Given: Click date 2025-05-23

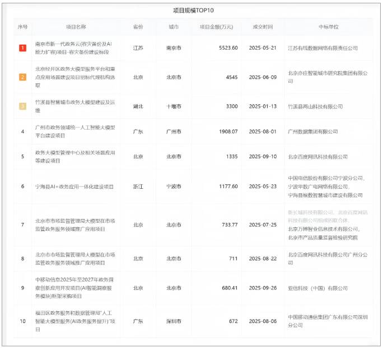Looking at the screenshot, I should (x=263, y=187).
